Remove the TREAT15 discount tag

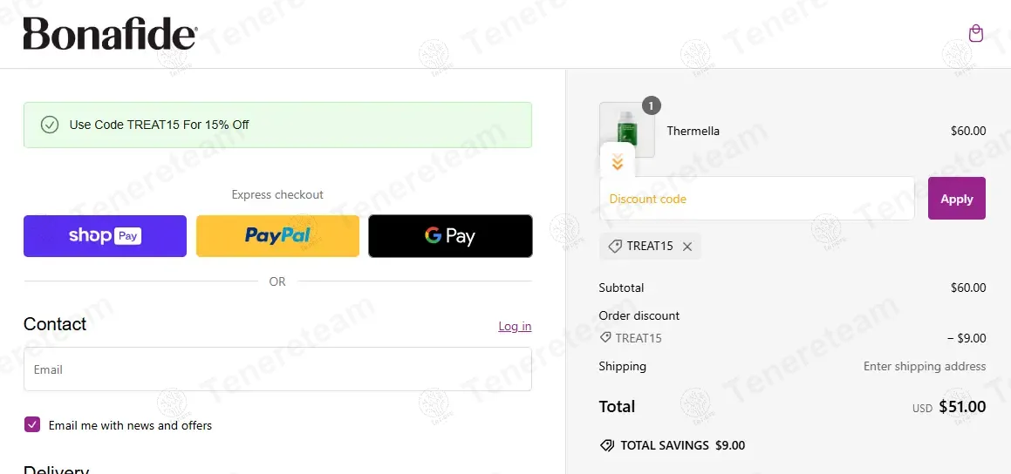click(687, 247)
